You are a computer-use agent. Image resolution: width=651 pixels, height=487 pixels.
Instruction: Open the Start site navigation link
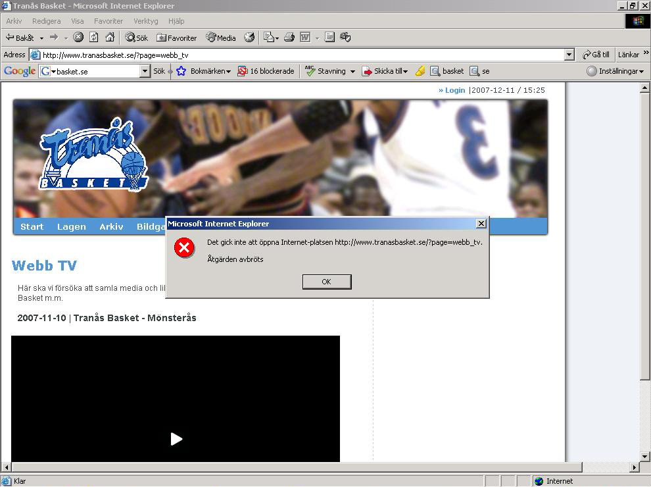[x=32, y=226]
